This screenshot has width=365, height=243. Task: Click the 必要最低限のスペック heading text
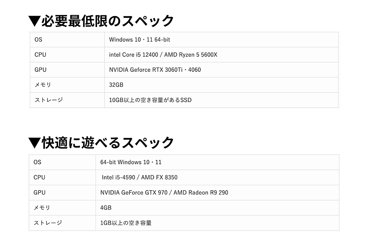tap(107, 21)
